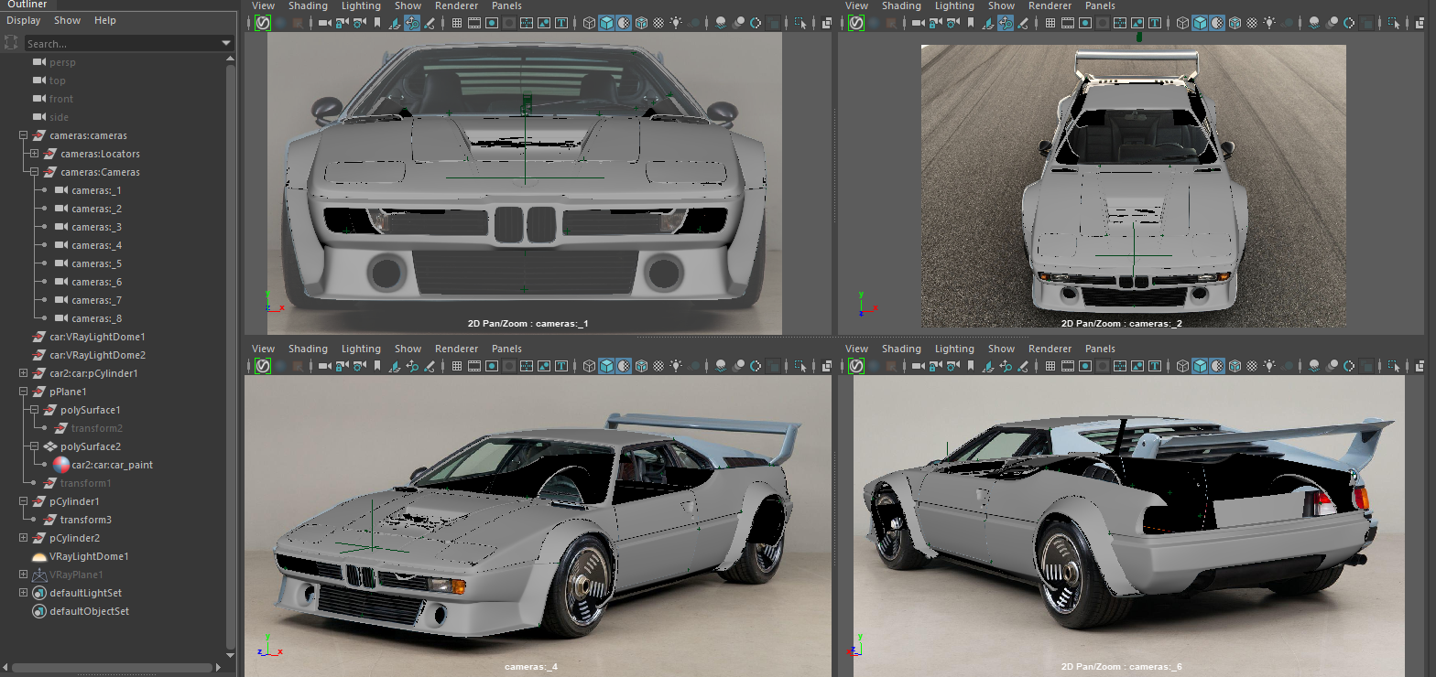Toggle Smooth Shade All in cameras:_1 viewport
1436x677 pixels.
[606, 23]
